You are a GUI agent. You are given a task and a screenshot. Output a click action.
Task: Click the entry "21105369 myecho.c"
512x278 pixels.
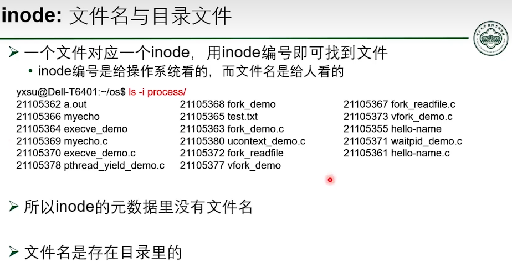[x=62, y=141]
